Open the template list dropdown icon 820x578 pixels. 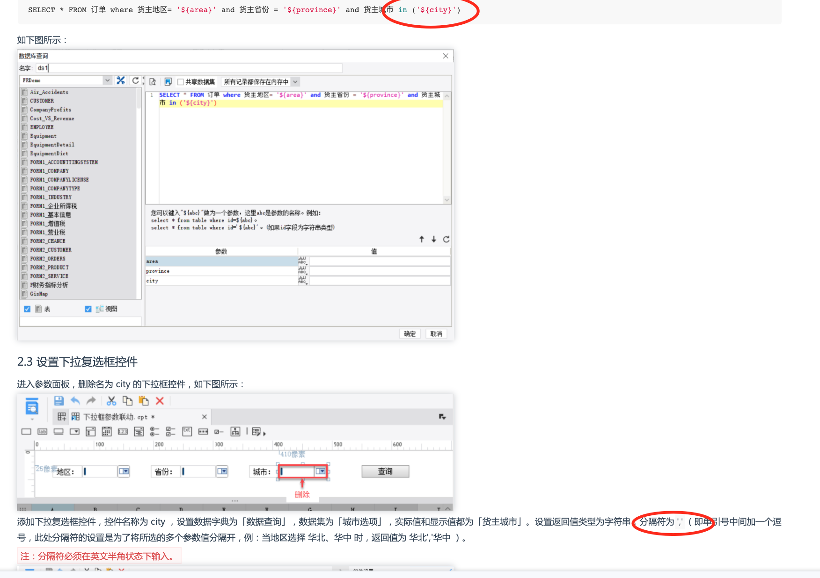click(x=442, y=417)
